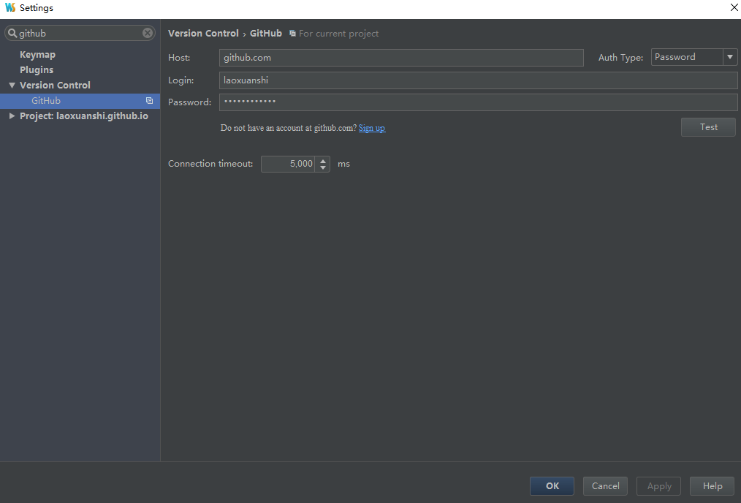The height and width of the screenshot is (503, 741).
Task: Open the Auth Type dropdown
Action: 729,57
